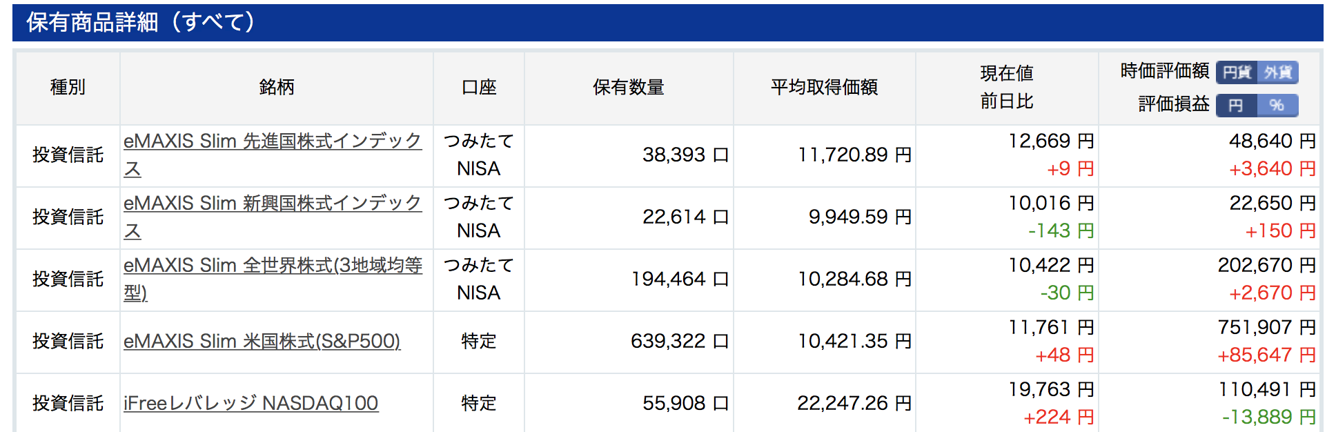Open eMAXIS Slim 新興国株式インデックス fund link
The image size is (1336, 432).
point(273,204)
